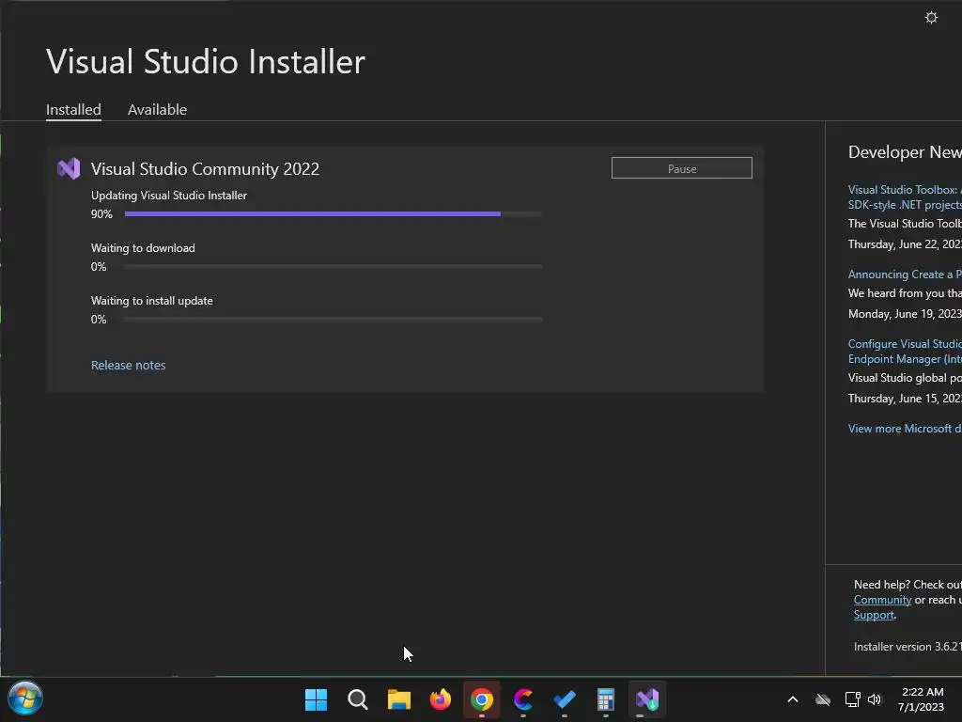
Task: Click the 'Monday, June 19, 2023' news date
Action: 905,314
